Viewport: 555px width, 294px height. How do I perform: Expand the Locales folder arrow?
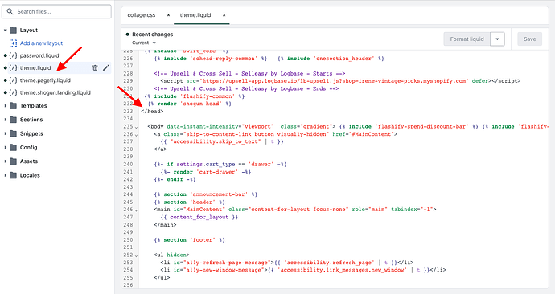coord(6,175)
